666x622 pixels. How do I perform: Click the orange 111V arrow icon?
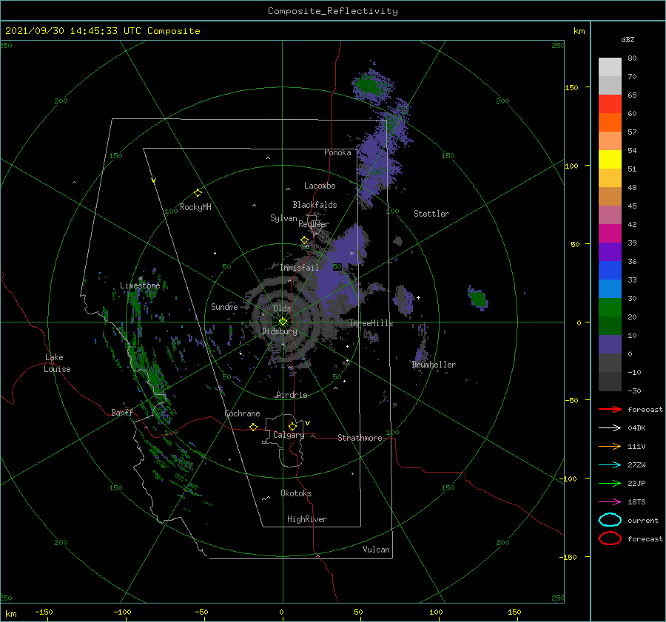point(610,446)
